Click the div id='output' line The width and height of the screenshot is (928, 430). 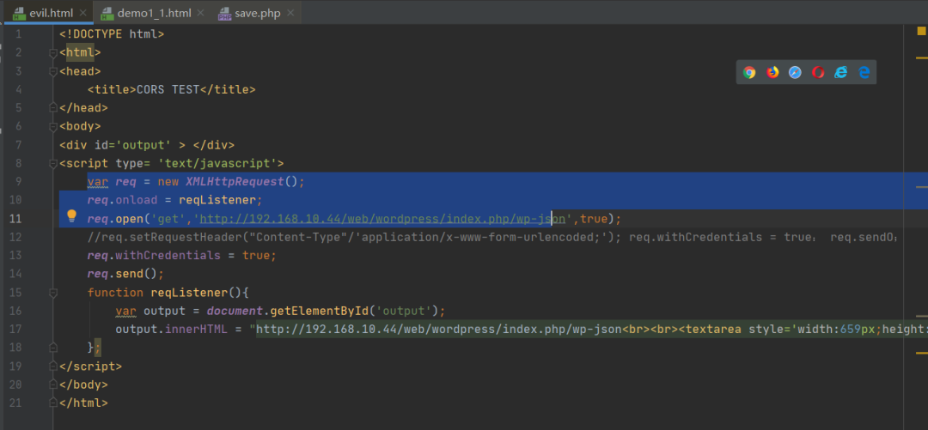pyautogui.click(x=147, y=145)
